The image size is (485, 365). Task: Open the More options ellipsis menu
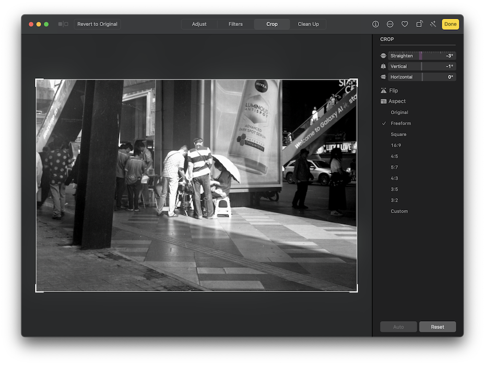tap(390, 24)
